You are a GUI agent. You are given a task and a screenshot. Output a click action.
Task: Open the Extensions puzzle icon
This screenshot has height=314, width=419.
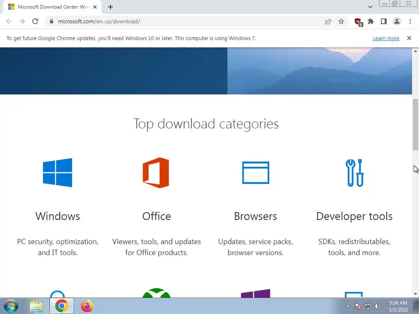pos(371,21)
